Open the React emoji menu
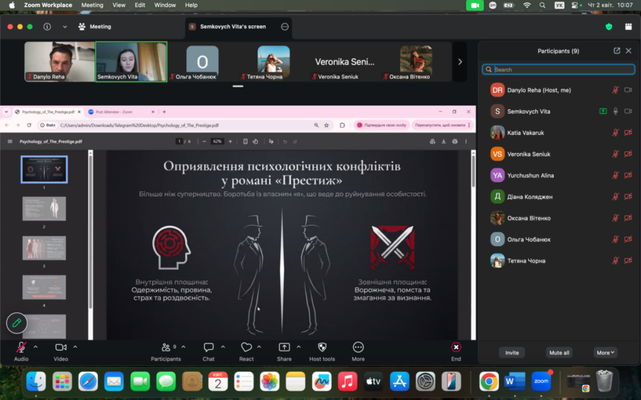Viewport: 641px width, 400px height. tap(246, 352)
